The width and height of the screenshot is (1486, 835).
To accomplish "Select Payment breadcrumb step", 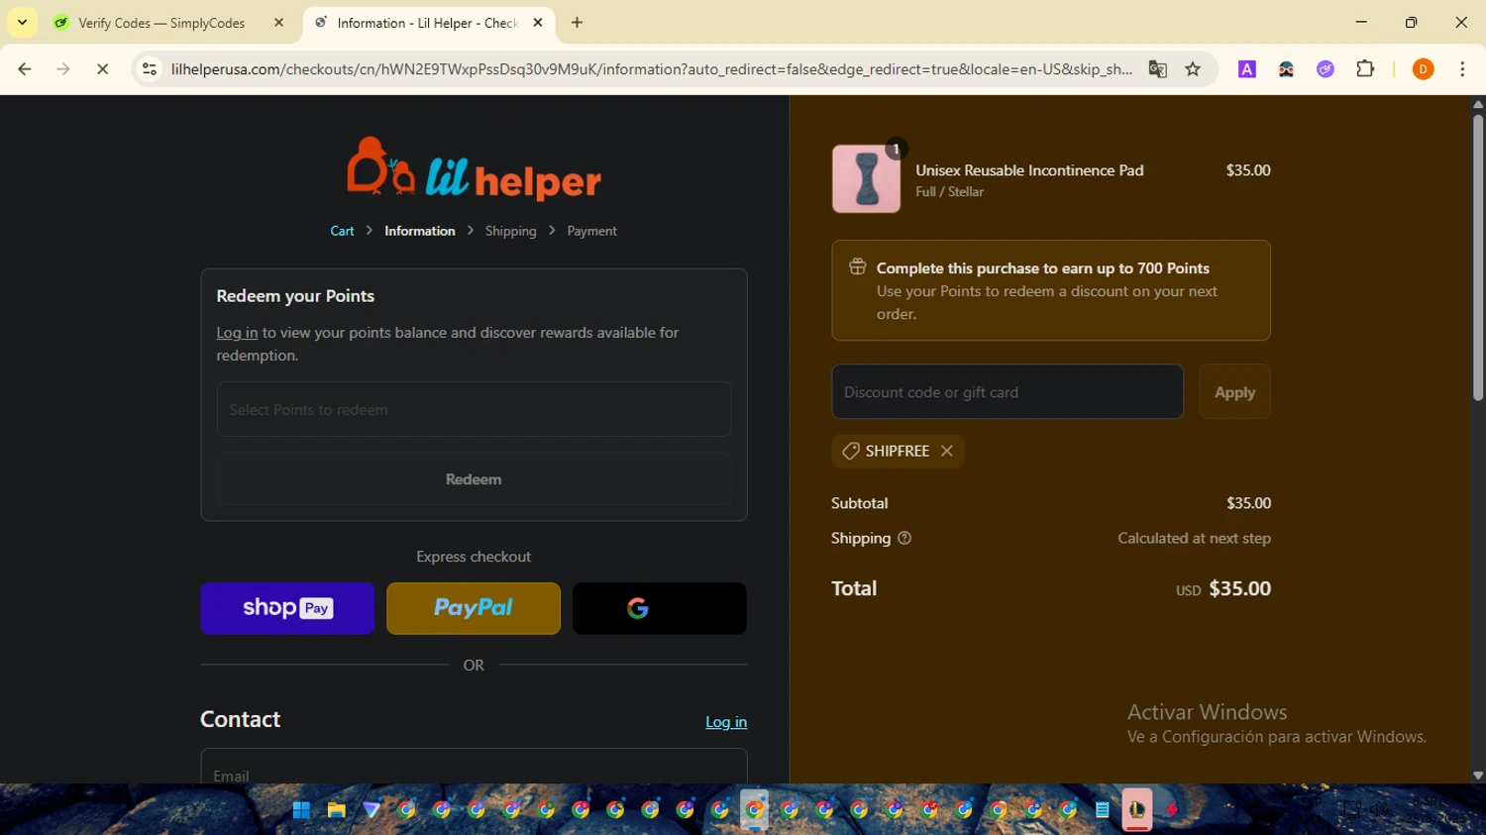I will tap(591, 231).
